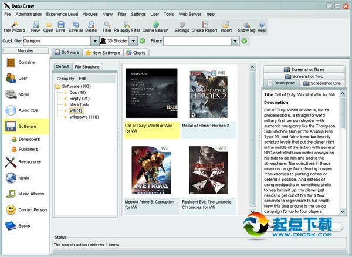Screen dimensions: 352x257
Task: Apply the Filters selection green check
Action: click(244, 41)
